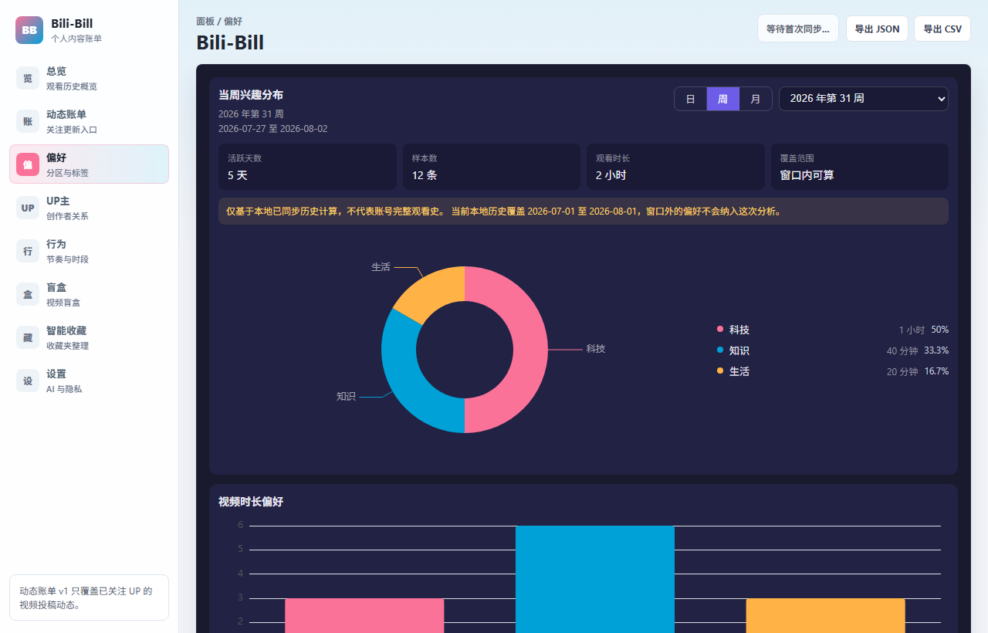Open the UP主 创作者关系 page
This screenshot has height=633, width=988.
(x=89, y=208)
